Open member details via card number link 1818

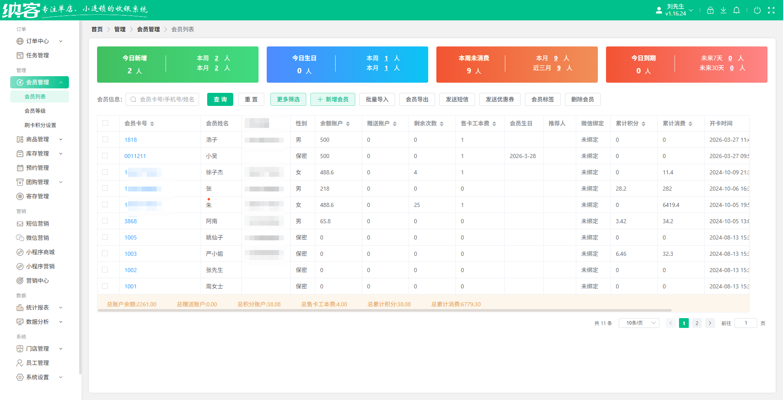[130, 139]
